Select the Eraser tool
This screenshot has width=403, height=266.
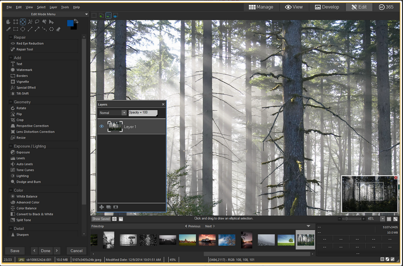[58, 29]
